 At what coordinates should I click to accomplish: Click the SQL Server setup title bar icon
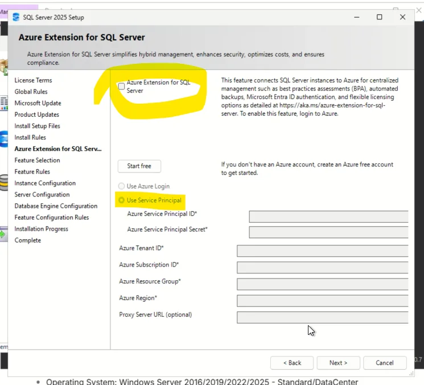(16, 17)
